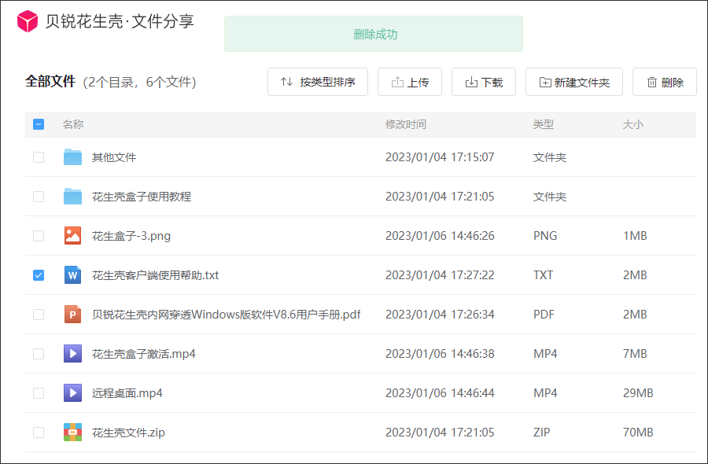The image size is (708, 464).
Task: Click the 贝锐花生壳 logo icon
Action: [28, 22]
